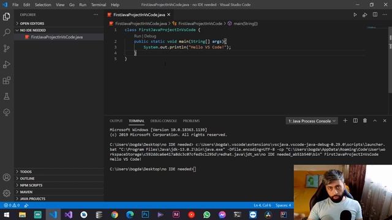Click errors and warnings status indicator
This screenshot has width=392, height=220.
pos(12,205)
